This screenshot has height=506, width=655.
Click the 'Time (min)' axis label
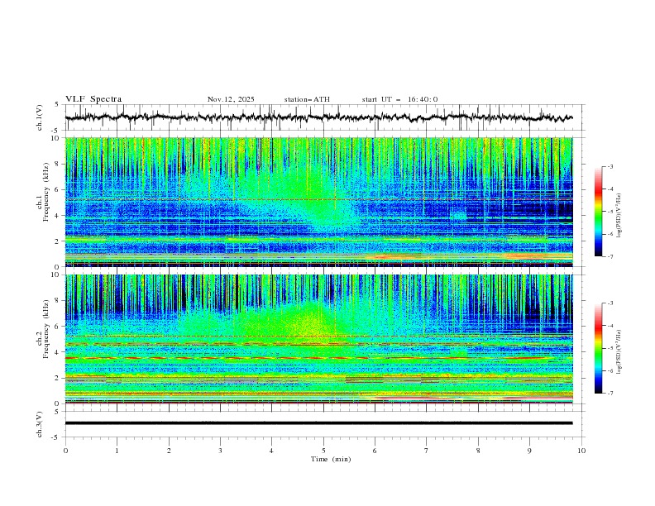pos(331,459)
